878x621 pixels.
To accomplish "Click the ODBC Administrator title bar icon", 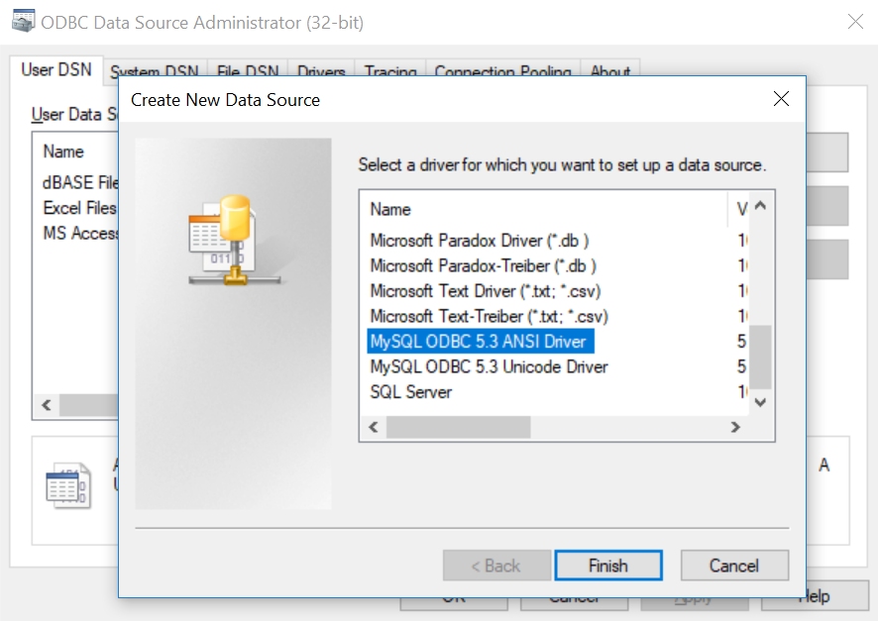I will (23, 21).
